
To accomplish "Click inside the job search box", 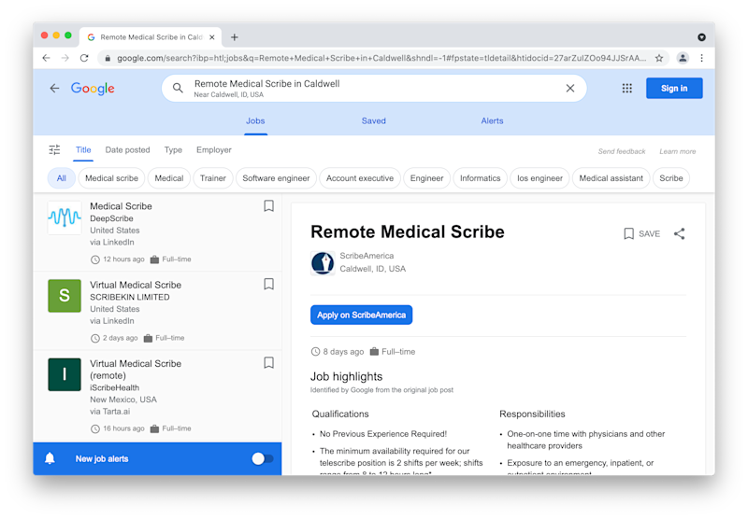I will coord(372,88).
